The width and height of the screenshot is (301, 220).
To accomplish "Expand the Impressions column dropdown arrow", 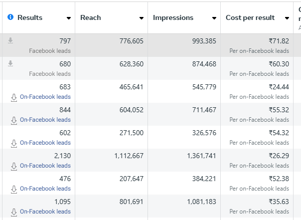I will point(214,18).
